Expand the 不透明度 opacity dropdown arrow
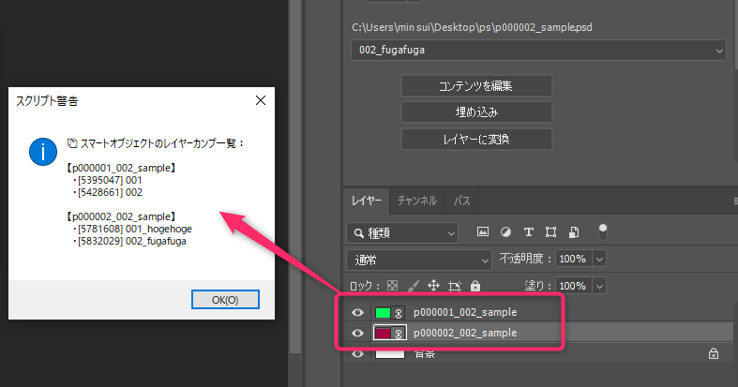Image resolution: width=738 pixels, height=387 pixels. point(599,259)
